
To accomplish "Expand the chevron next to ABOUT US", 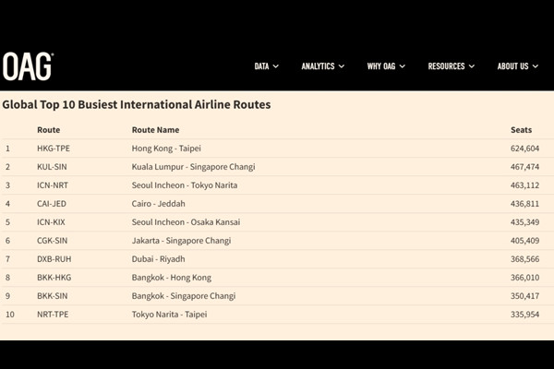I will [536, 66].
